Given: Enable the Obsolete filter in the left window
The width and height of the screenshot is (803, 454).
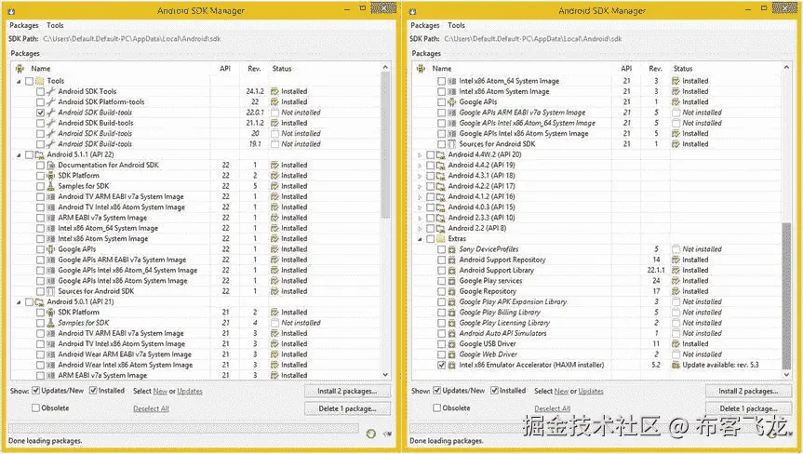Looking at the screenshot, I should point(36,407).
